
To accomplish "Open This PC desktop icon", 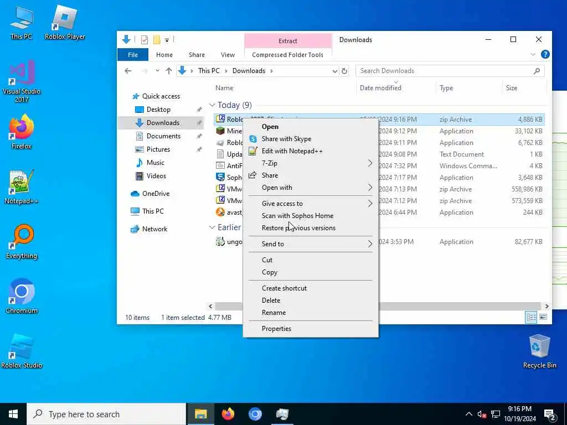I will pos(22,22).
